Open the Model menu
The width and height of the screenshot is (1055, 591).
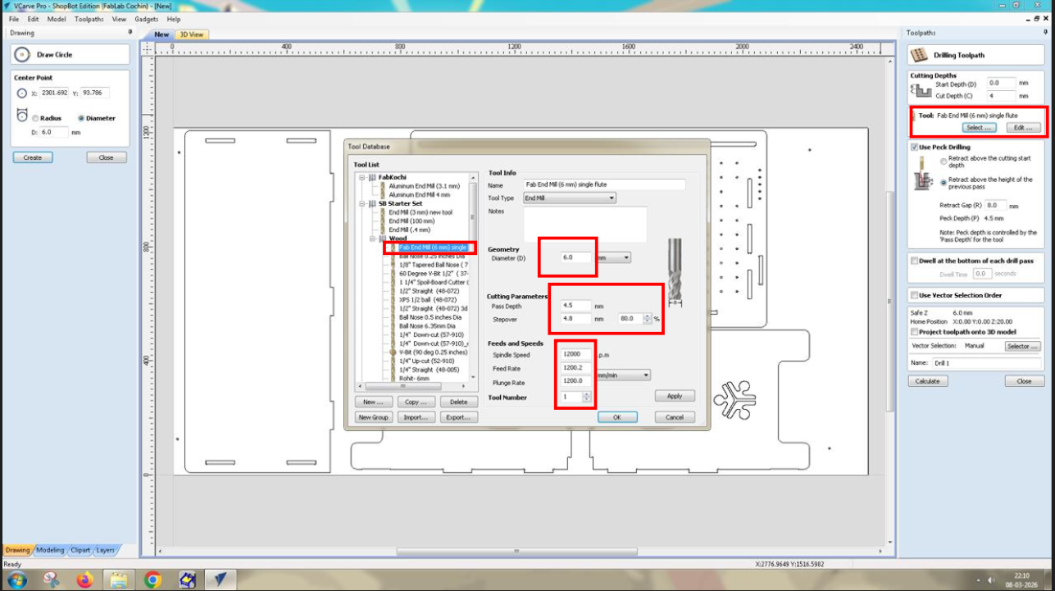[x=57, y=19]
